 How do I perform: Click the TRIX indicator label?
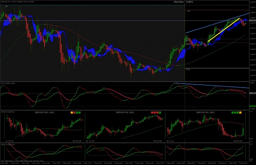click(8, 83)
